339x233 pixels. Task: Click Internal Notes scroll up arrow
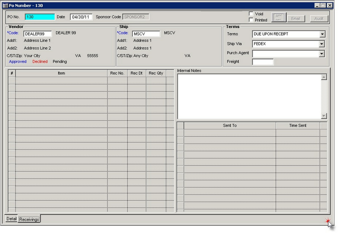(x=324, y=77)
